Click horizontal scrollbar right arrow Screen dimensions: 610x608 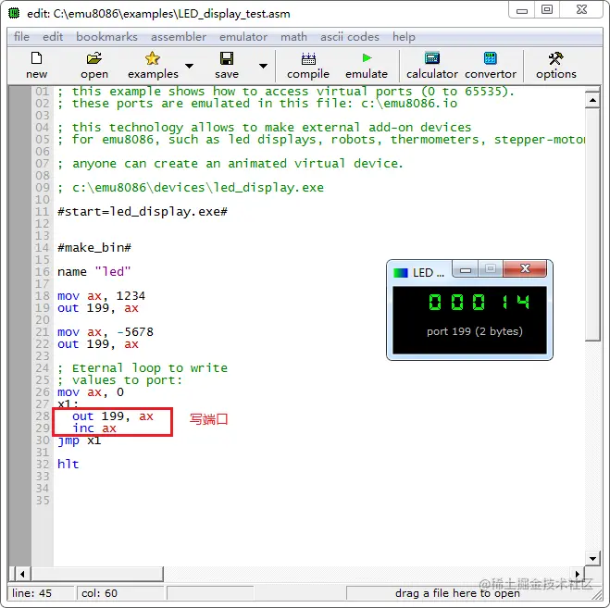click(x=578, y=574)
